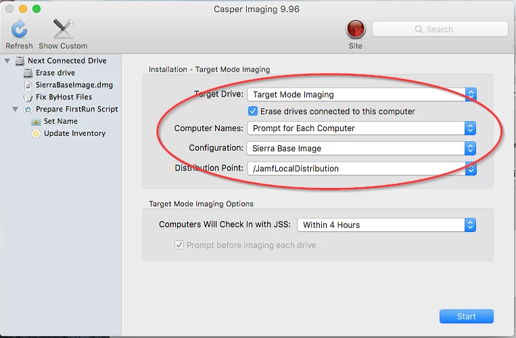The height and width of the screenshot is (338, 516).
Task: Select Set Name in the sidebar
Action: coord(61,121)
